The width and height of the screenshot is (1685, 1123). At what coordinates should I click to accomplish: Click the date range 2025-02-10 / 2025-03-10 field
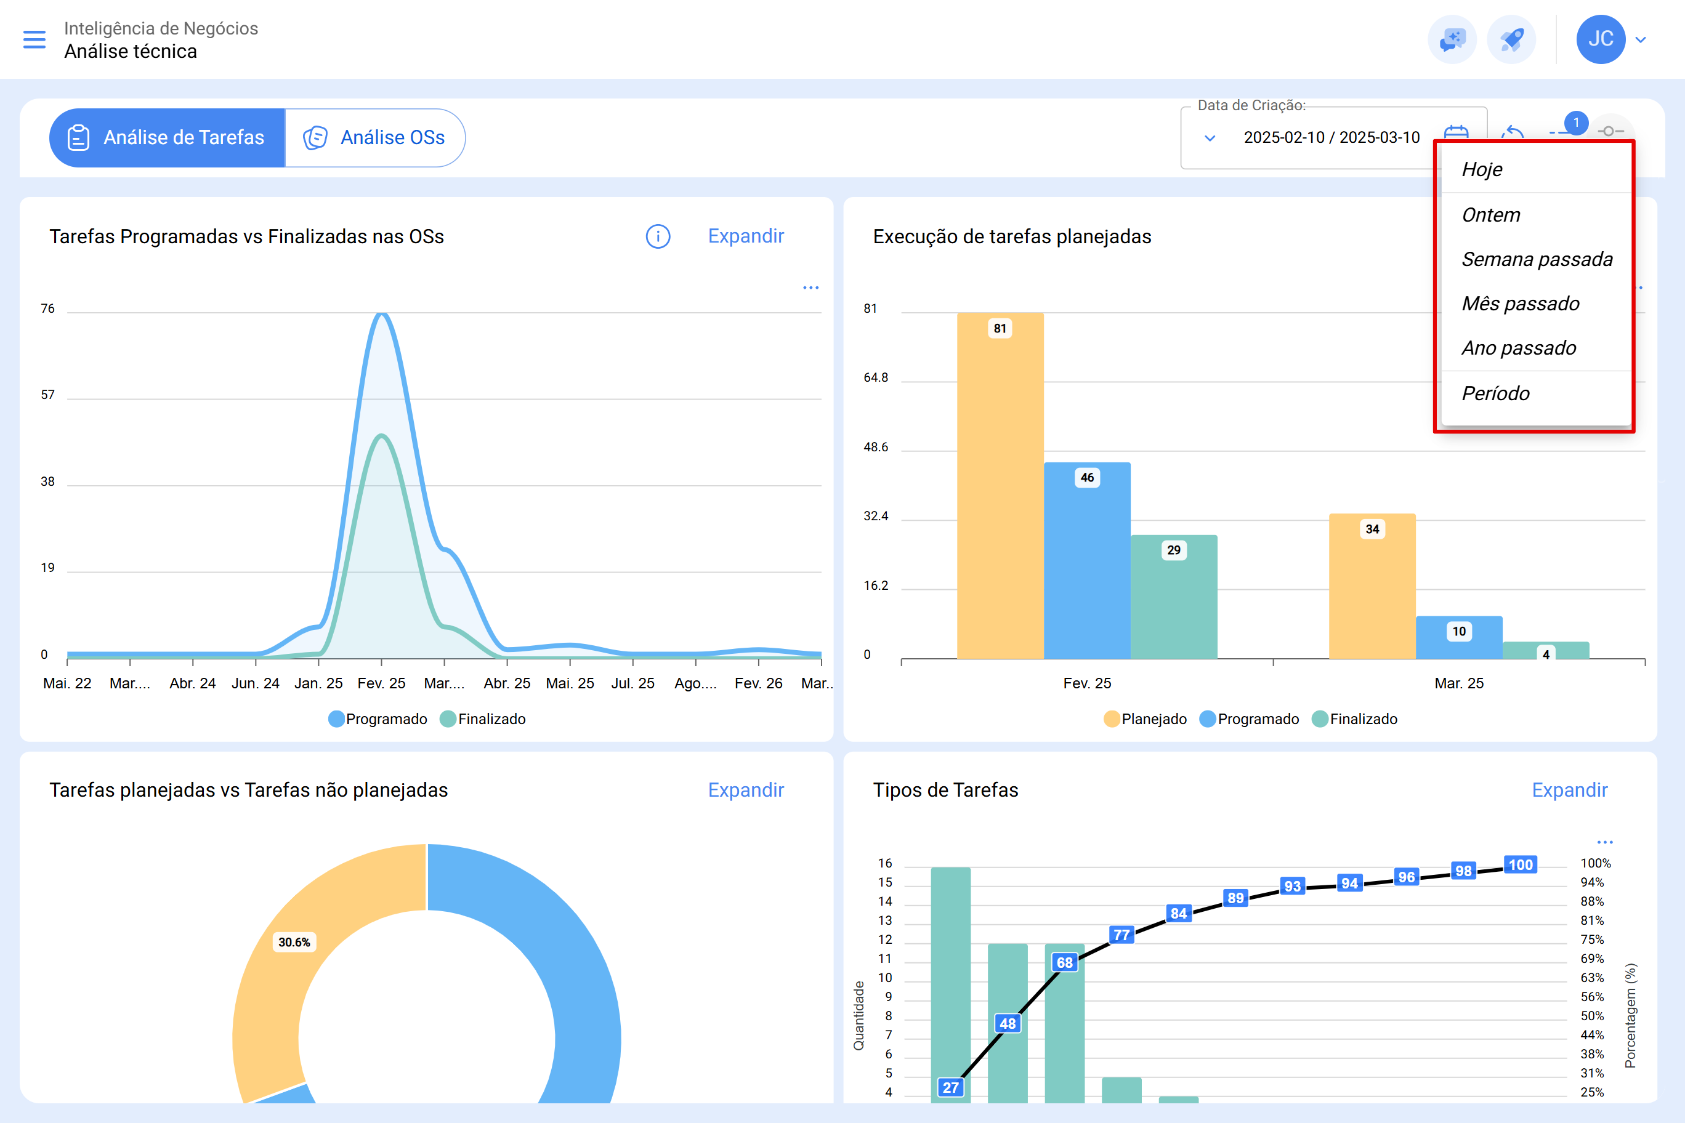pos(1332,137)
